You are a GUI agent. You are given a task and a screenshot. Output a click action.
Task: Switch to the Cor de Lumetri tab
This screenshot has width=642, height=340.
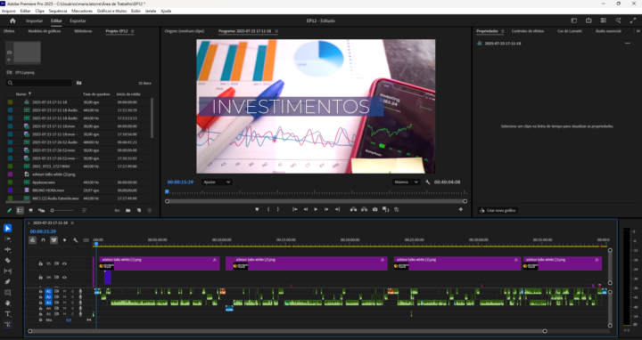[570, 31]
